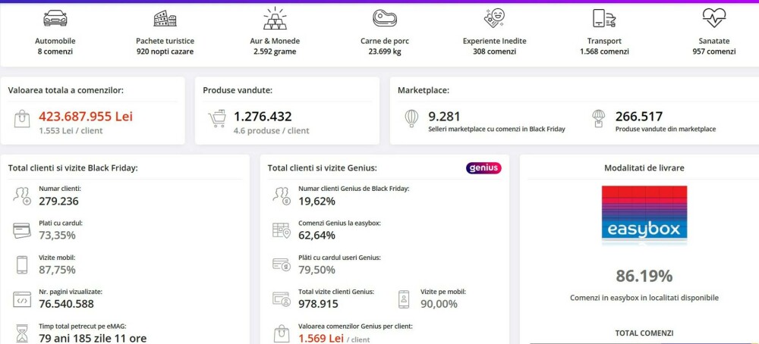Click the 423.687.955 Lei total value
The height and width of the screenshot is (344, 759).
[x=86, y=117]
